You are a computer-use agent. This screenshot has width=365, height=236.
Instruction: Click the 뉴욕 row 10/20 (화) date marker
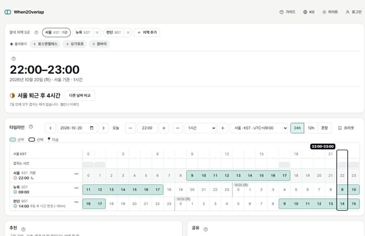241,185
